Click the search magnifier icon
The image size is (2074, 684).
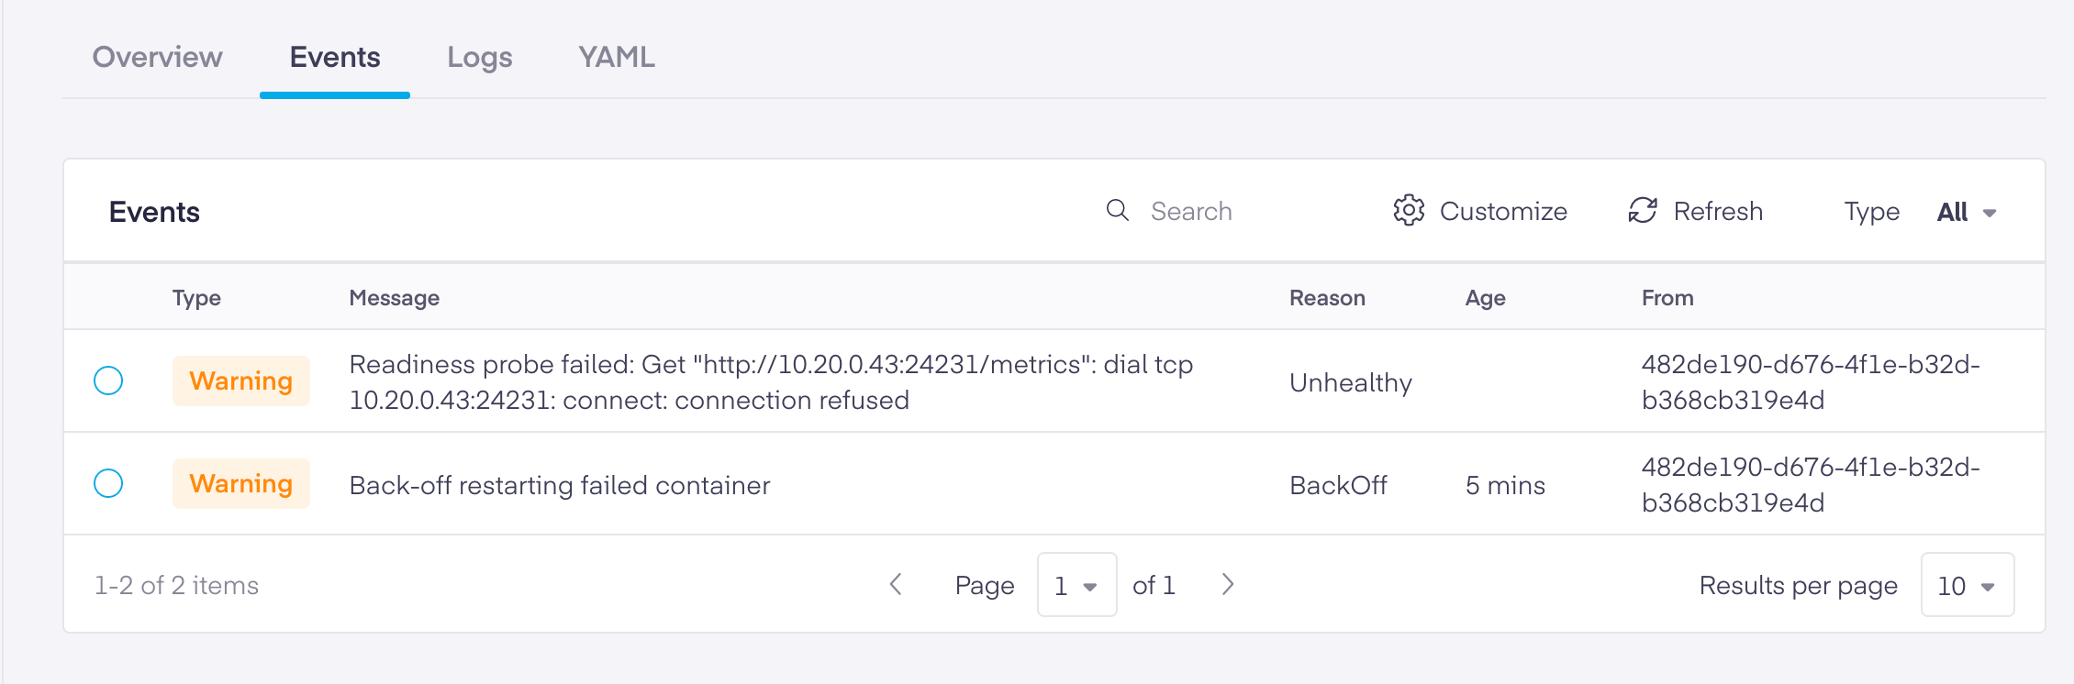coord(1117,211)
